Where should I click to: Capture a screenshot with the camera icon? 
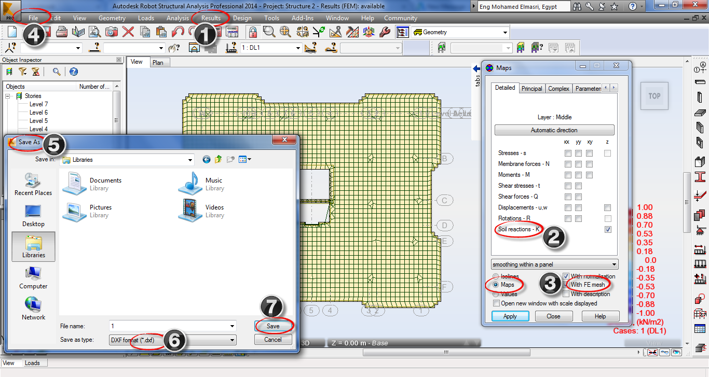[112, 32]
